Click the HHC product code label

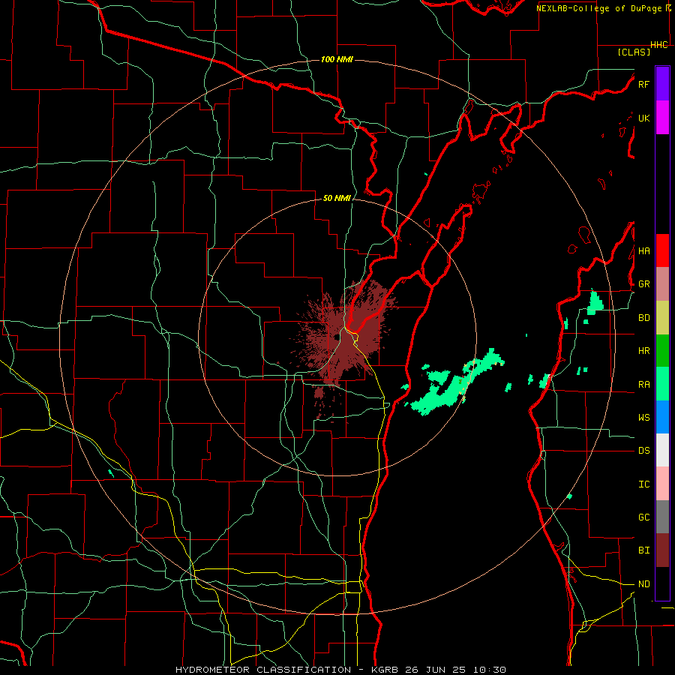point(659,45)
